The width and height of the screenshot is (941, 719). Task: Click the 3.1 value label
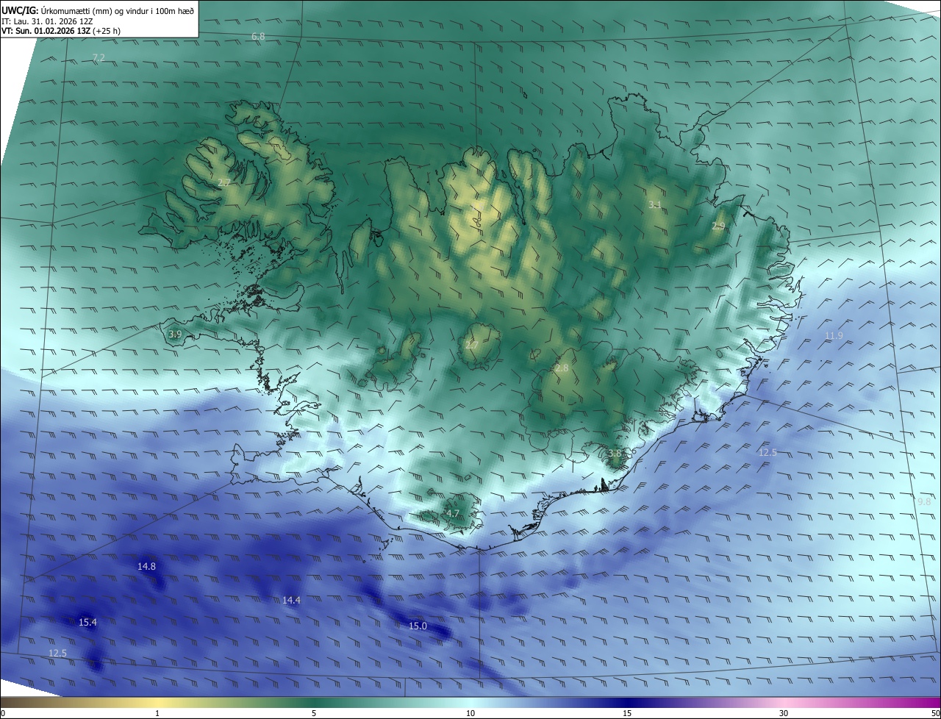click(654, 205)
